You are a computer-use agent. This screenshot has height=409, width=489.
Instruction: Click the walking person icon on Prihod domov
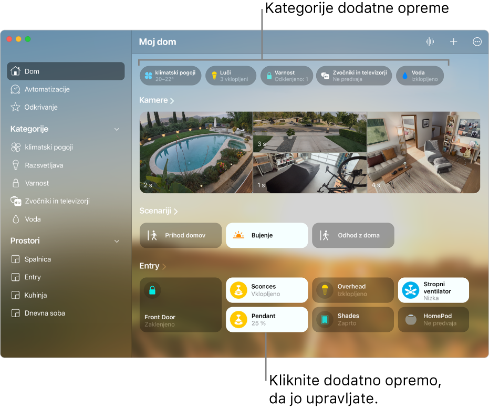152,235
